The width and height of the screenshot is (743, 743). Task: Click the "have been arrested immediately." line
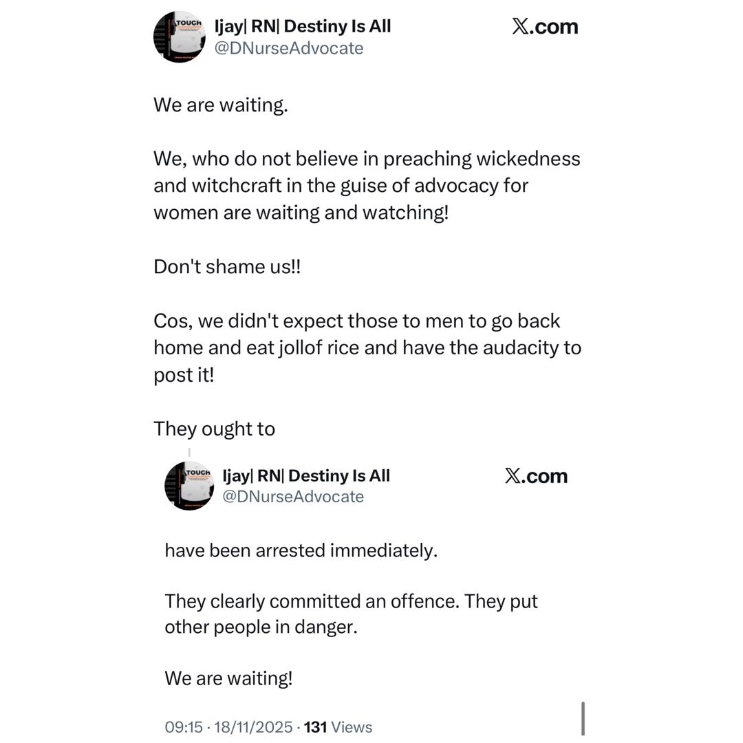(301, 550)
